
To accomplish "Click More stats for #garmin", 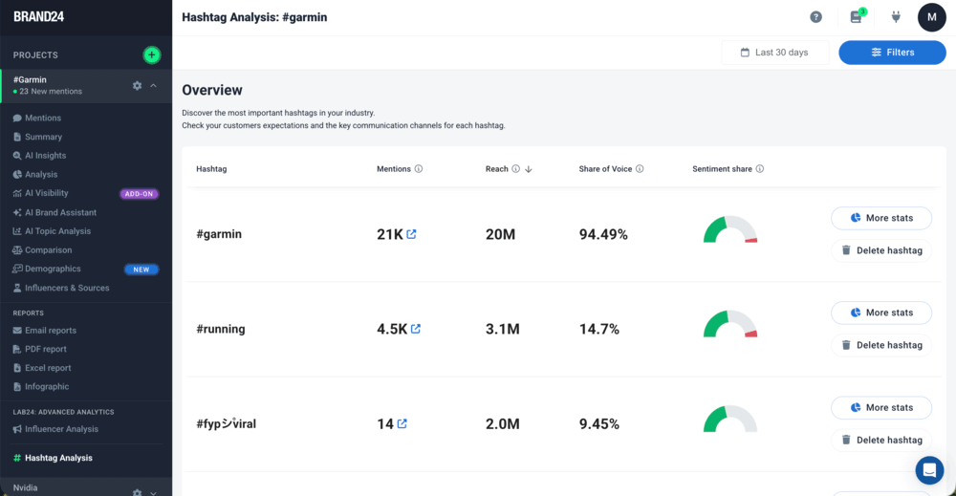I will pyautogui.click(x=880, y=218).
